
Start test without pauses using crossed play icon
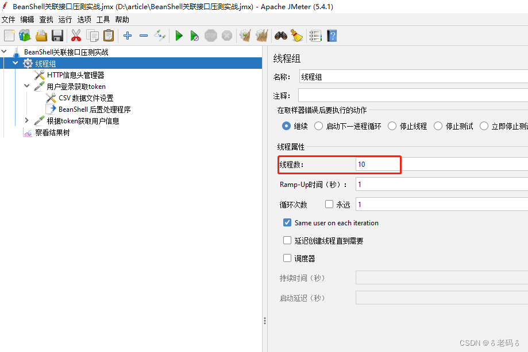click(195, 35)
